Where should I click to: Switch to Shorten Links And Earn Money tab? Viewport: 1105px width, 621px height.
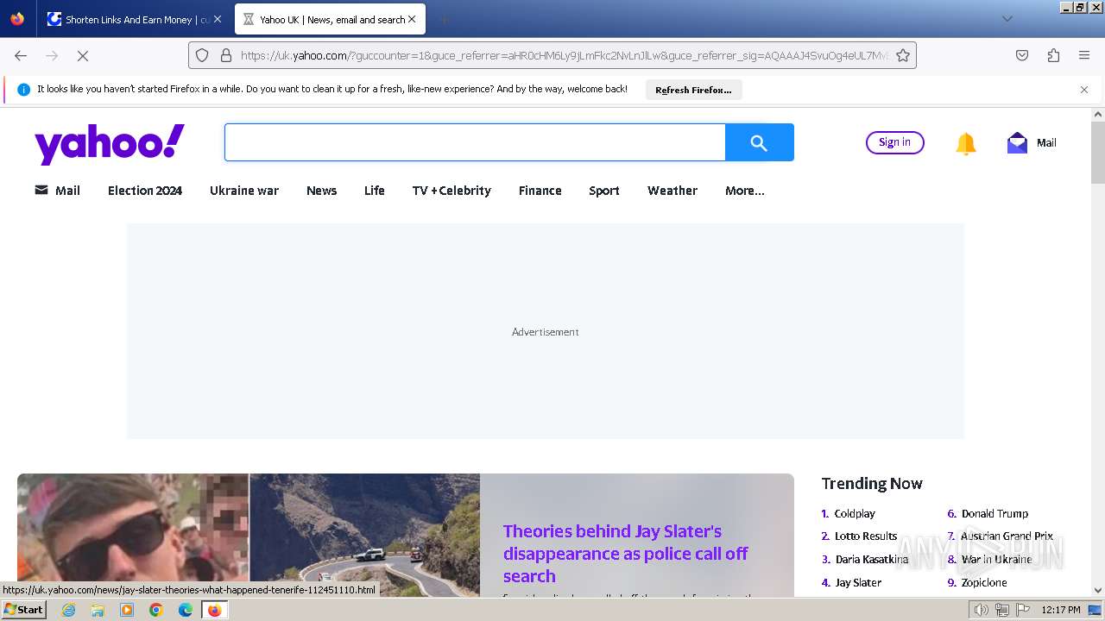pos(136,19)
